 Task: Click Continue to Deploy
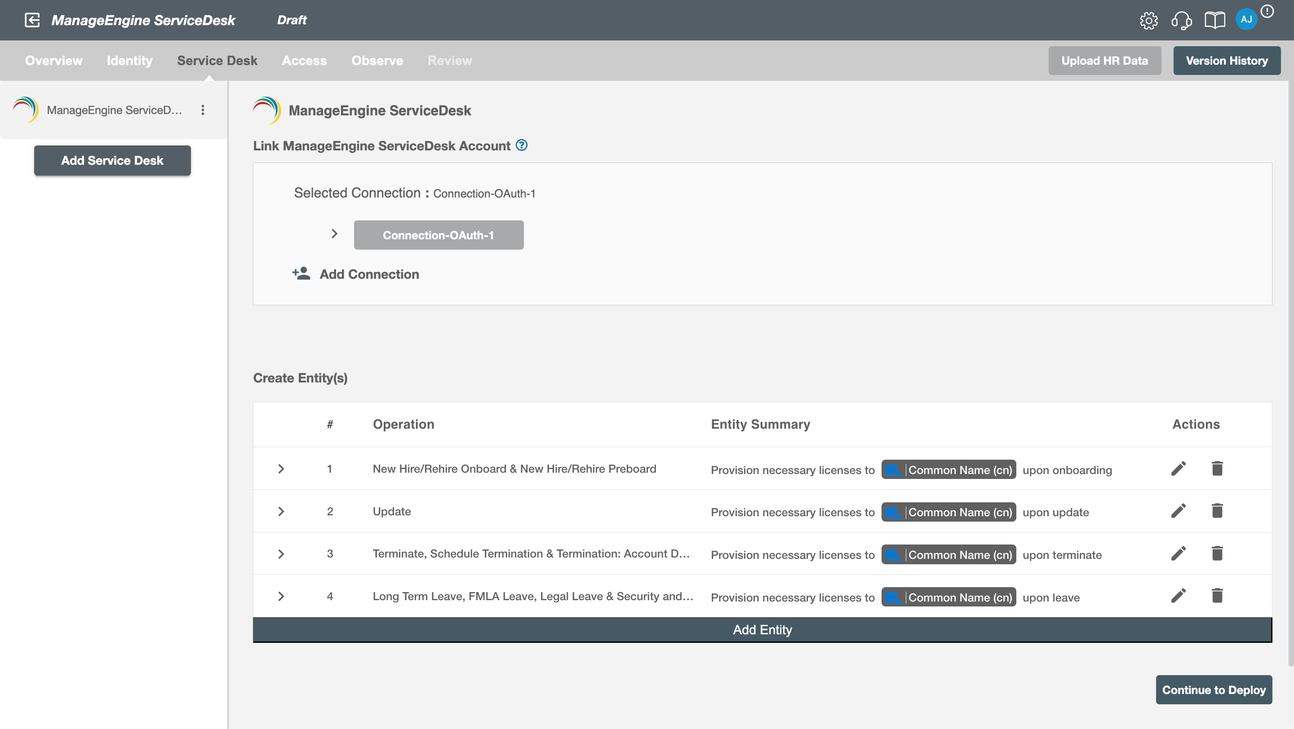pos(1214,690)
